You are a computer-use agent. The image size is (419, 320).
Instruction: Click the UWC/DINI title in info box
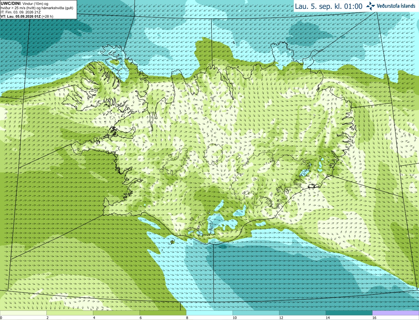10,4
